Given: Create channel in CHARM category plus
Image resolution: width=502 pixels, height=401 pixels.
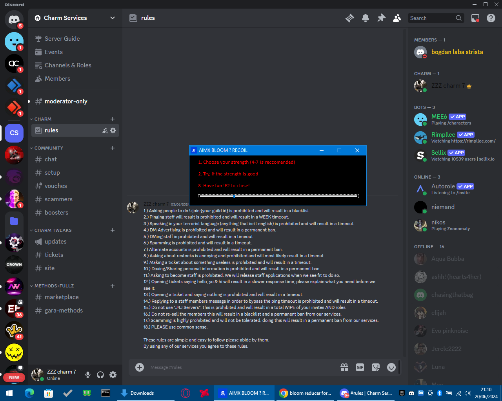Looking at the screenshot, I should tap(113, 119).
